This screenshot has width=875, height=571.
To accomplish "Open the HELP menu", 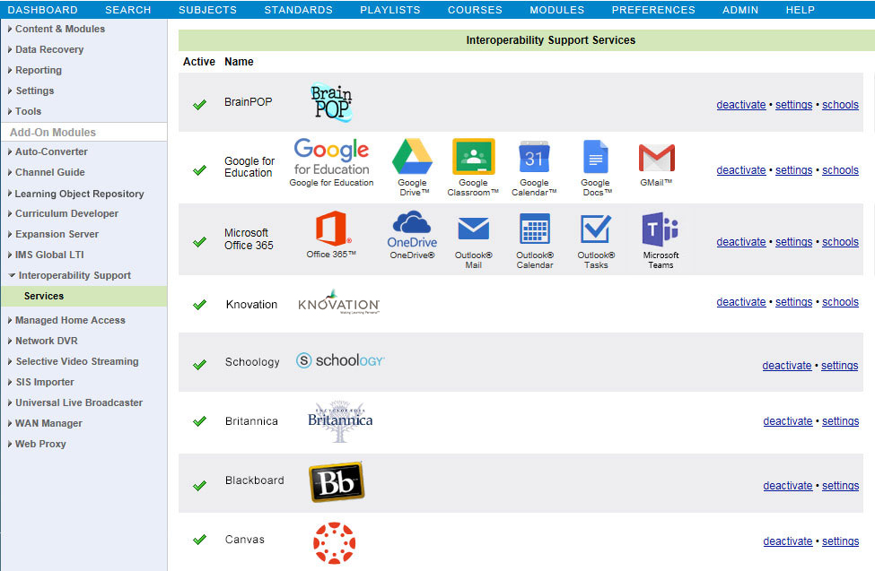I will [x=801, y=10].
